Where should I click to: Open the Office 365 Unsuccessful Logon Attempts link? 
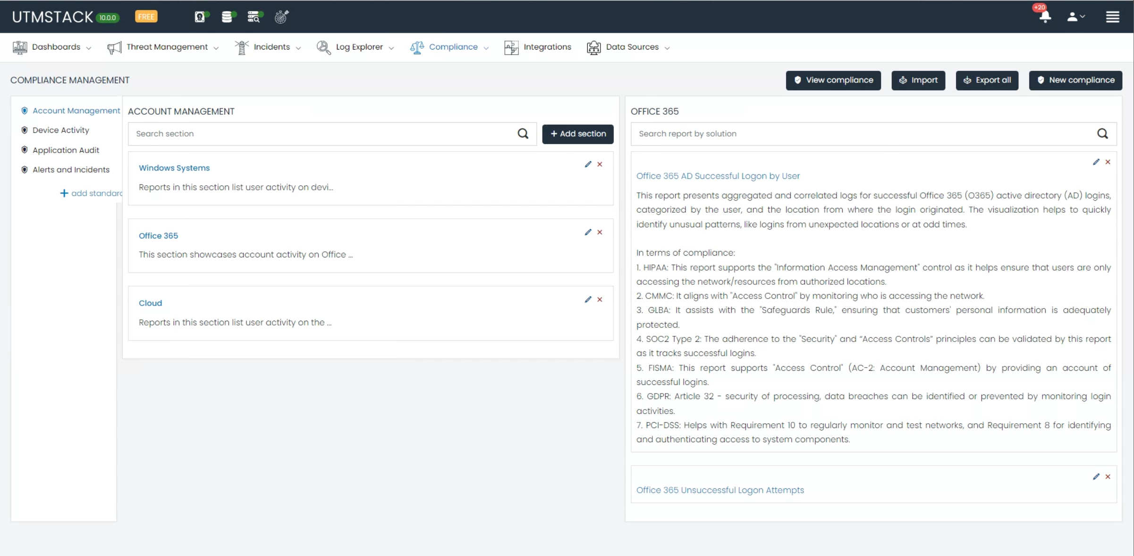(x=719, y=490)
